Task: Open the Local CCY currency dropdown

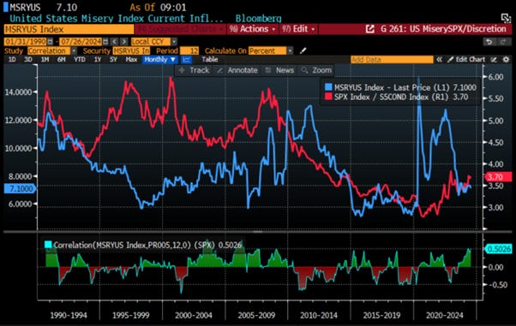Action: point(154,42)
